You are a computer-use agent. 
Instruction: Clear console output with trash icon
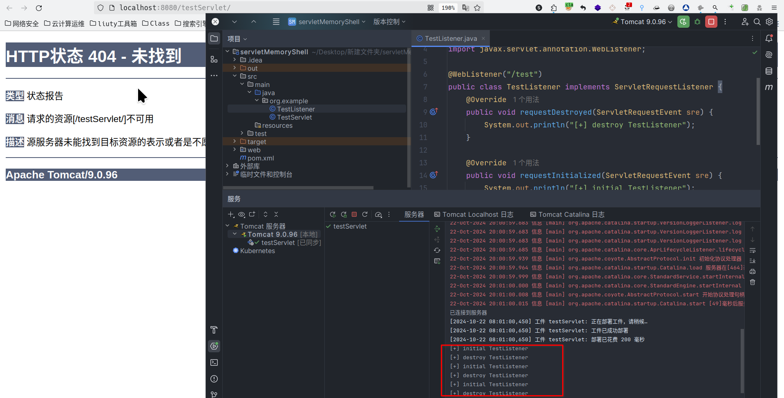(753, 282)
